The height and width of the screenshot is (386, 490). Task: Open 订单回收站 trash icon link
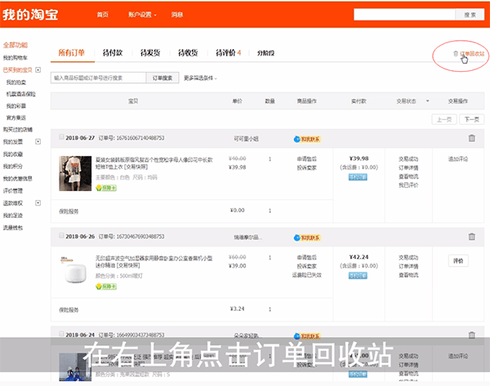click(x=468, y=54)
